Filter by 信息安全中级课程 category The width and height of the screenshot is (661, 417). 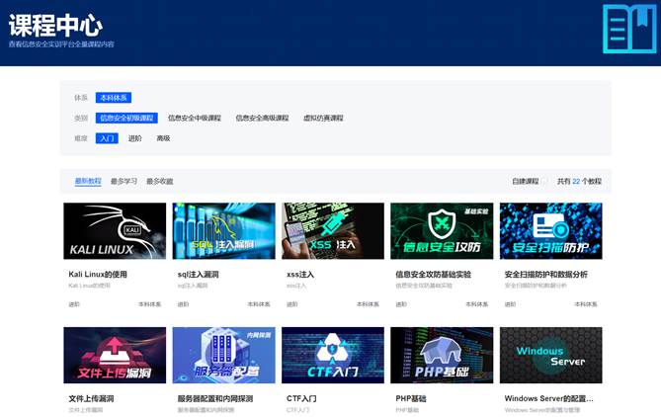pos(195,119)
